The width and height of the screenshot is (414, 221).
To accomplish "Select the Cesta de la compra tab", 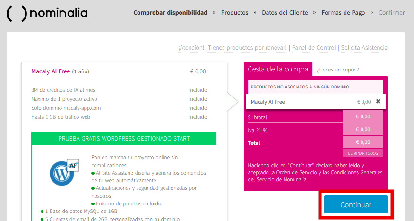I will pos(278,69).
